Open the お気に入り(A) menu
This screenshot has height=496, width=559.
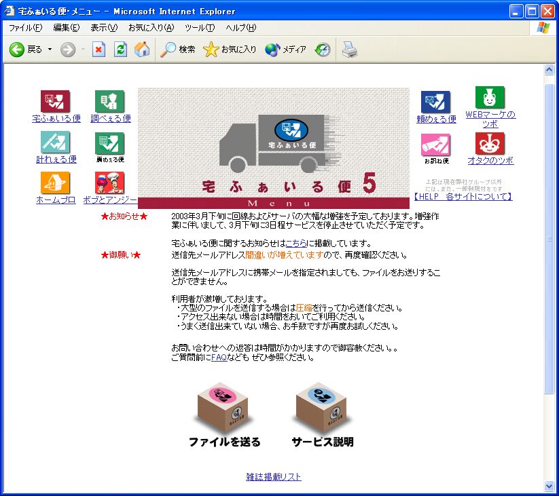pyautogui.click(x=151, y=28)
